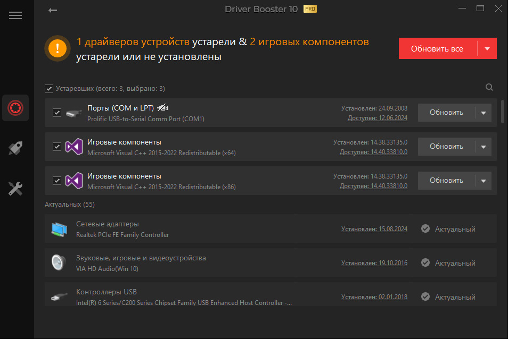
Task: Click the Актуальных (55) section header
Action: coord(70,205)
